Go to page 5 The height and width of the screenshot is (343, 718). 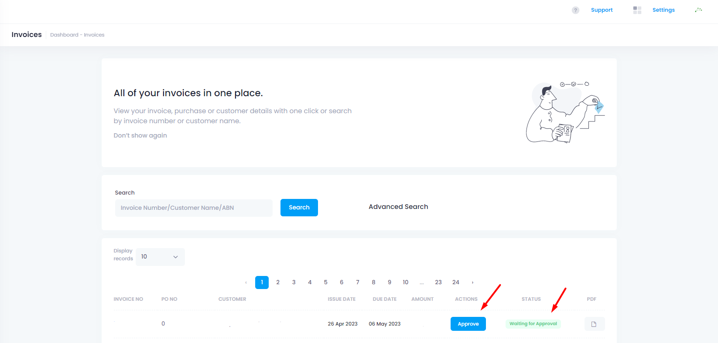coord(326,282)
